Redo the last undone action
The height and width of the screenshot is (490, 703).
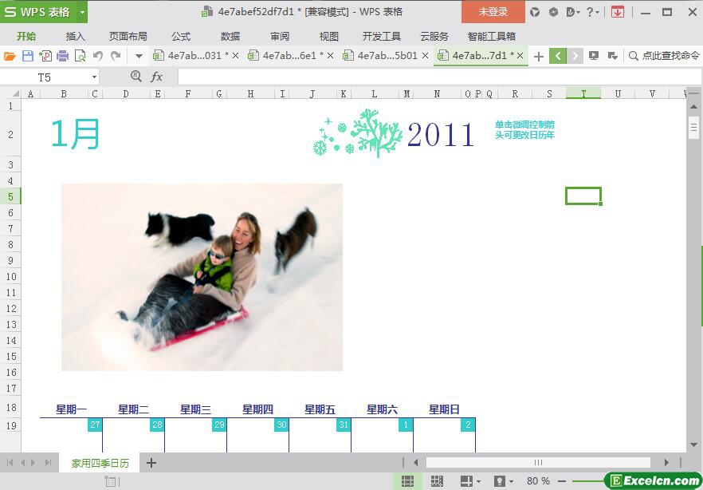click(116, 56)
